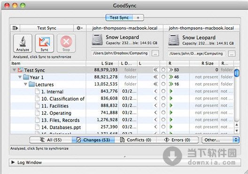Browse for the right folder path

(232, 54)
